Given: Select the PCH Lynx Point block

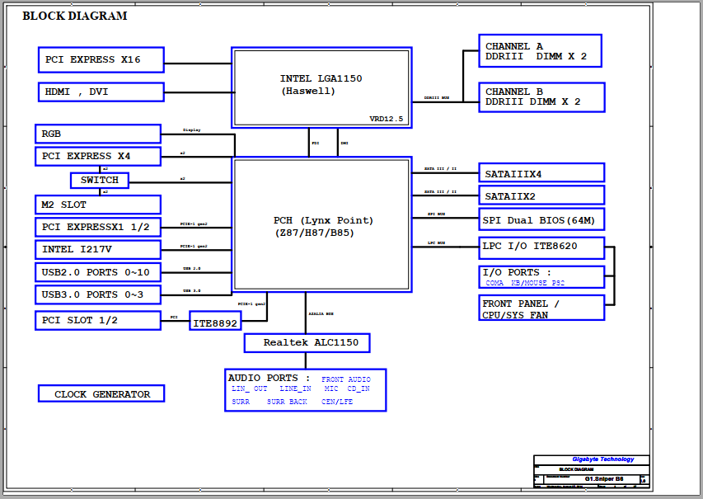Looking at the screenshot, I should point(321,225).
